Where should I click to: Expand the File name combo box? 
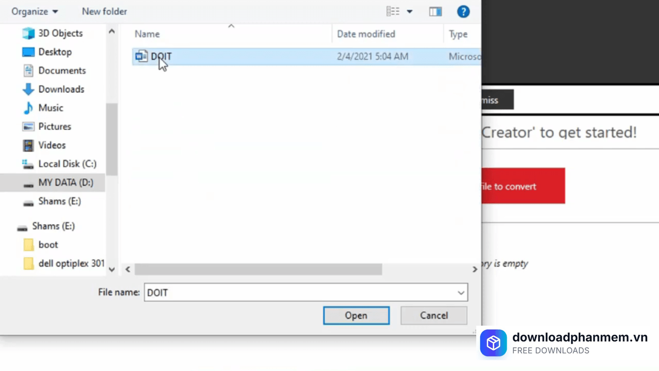point(461,293)
